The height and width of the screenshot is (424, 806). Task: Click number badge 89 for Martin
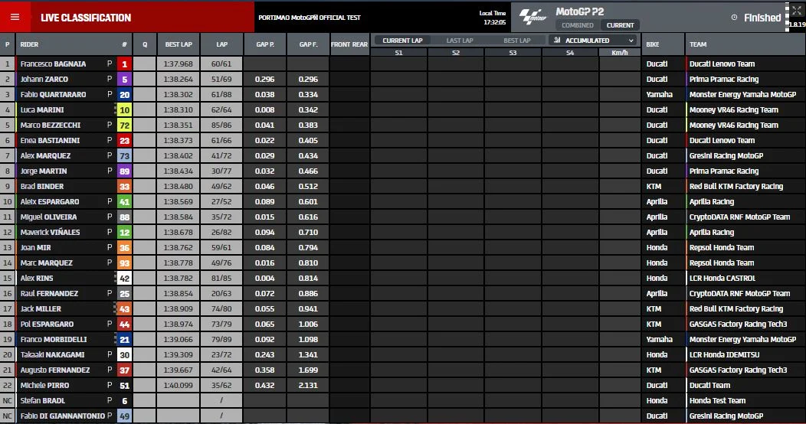coord(124,171)
